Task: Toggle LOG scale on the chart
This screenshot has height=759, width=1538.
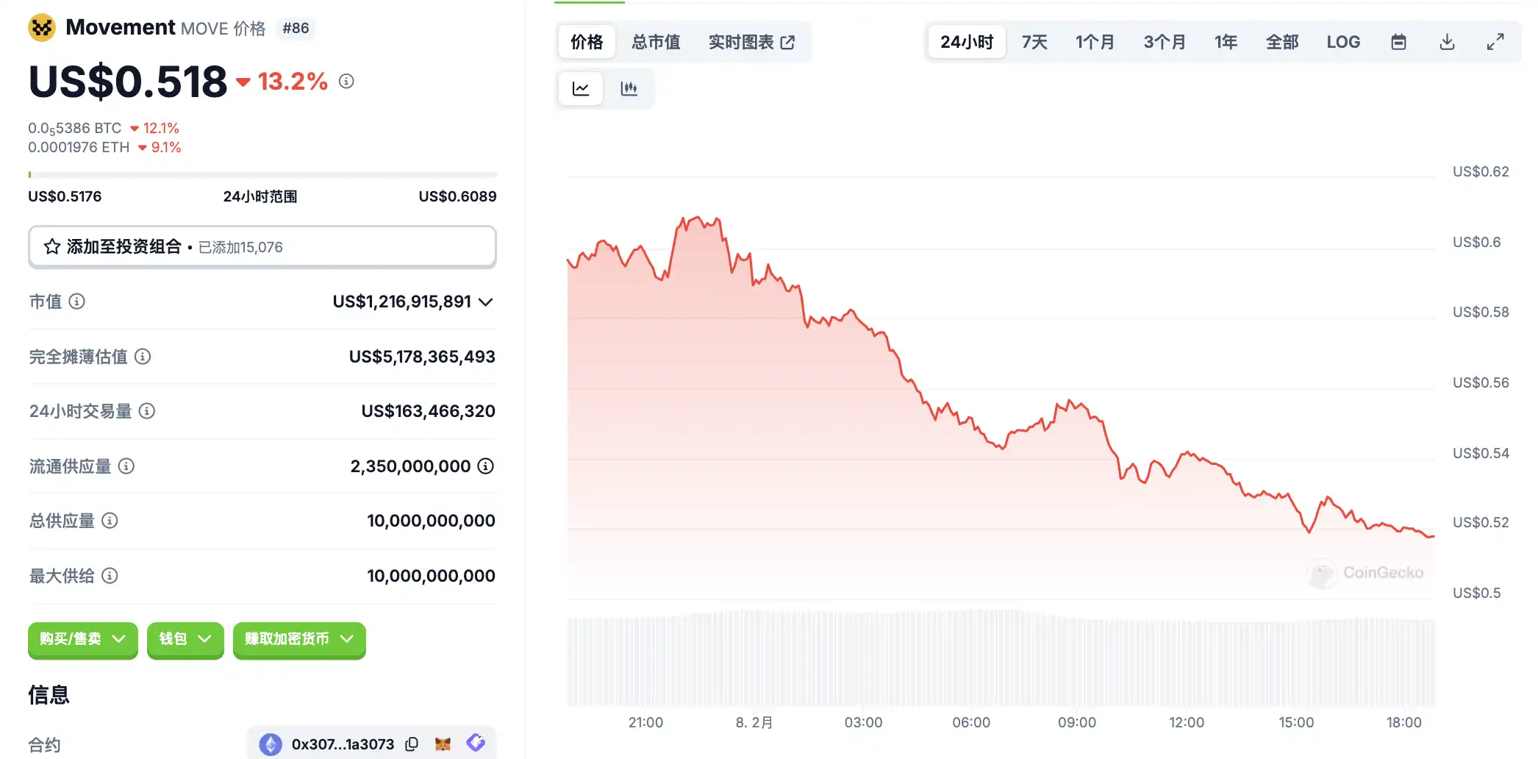Action: 1343,42
